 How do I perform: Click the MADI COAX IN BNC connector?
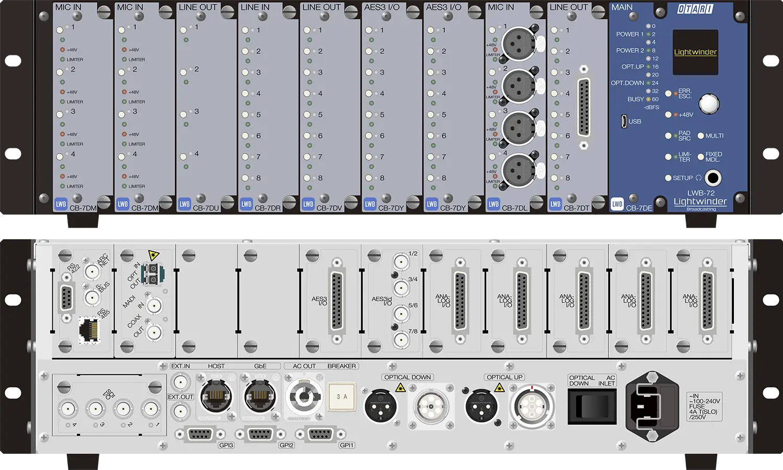(x=154, y=306)
